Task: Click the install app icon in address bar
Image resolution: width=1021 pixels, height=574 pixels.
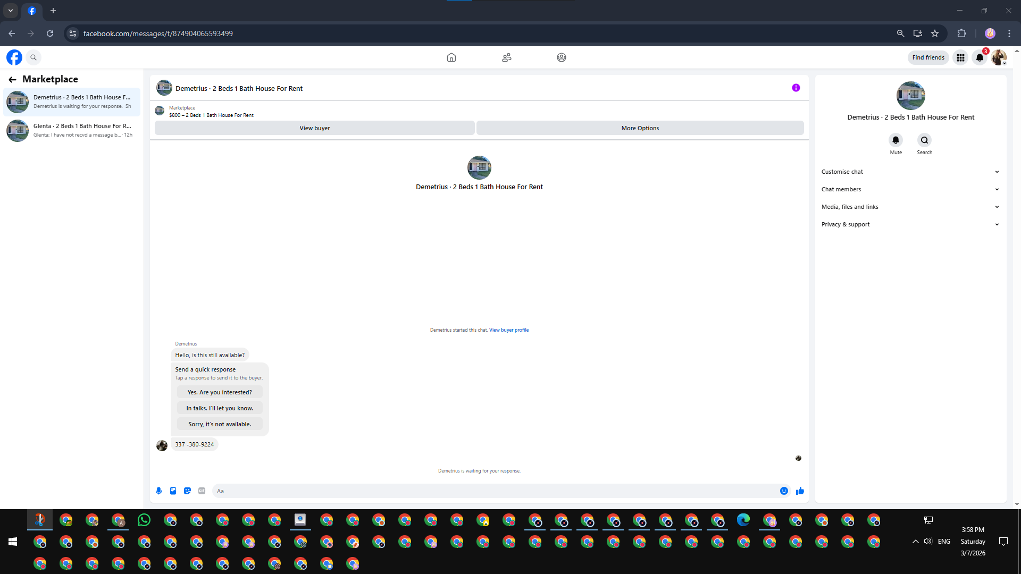Action: click(918, 33)
